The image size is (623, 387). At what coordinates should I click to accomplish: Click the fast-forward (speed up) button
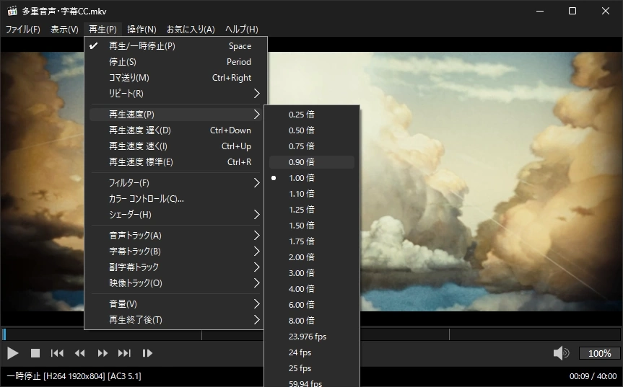click(103, 353)
